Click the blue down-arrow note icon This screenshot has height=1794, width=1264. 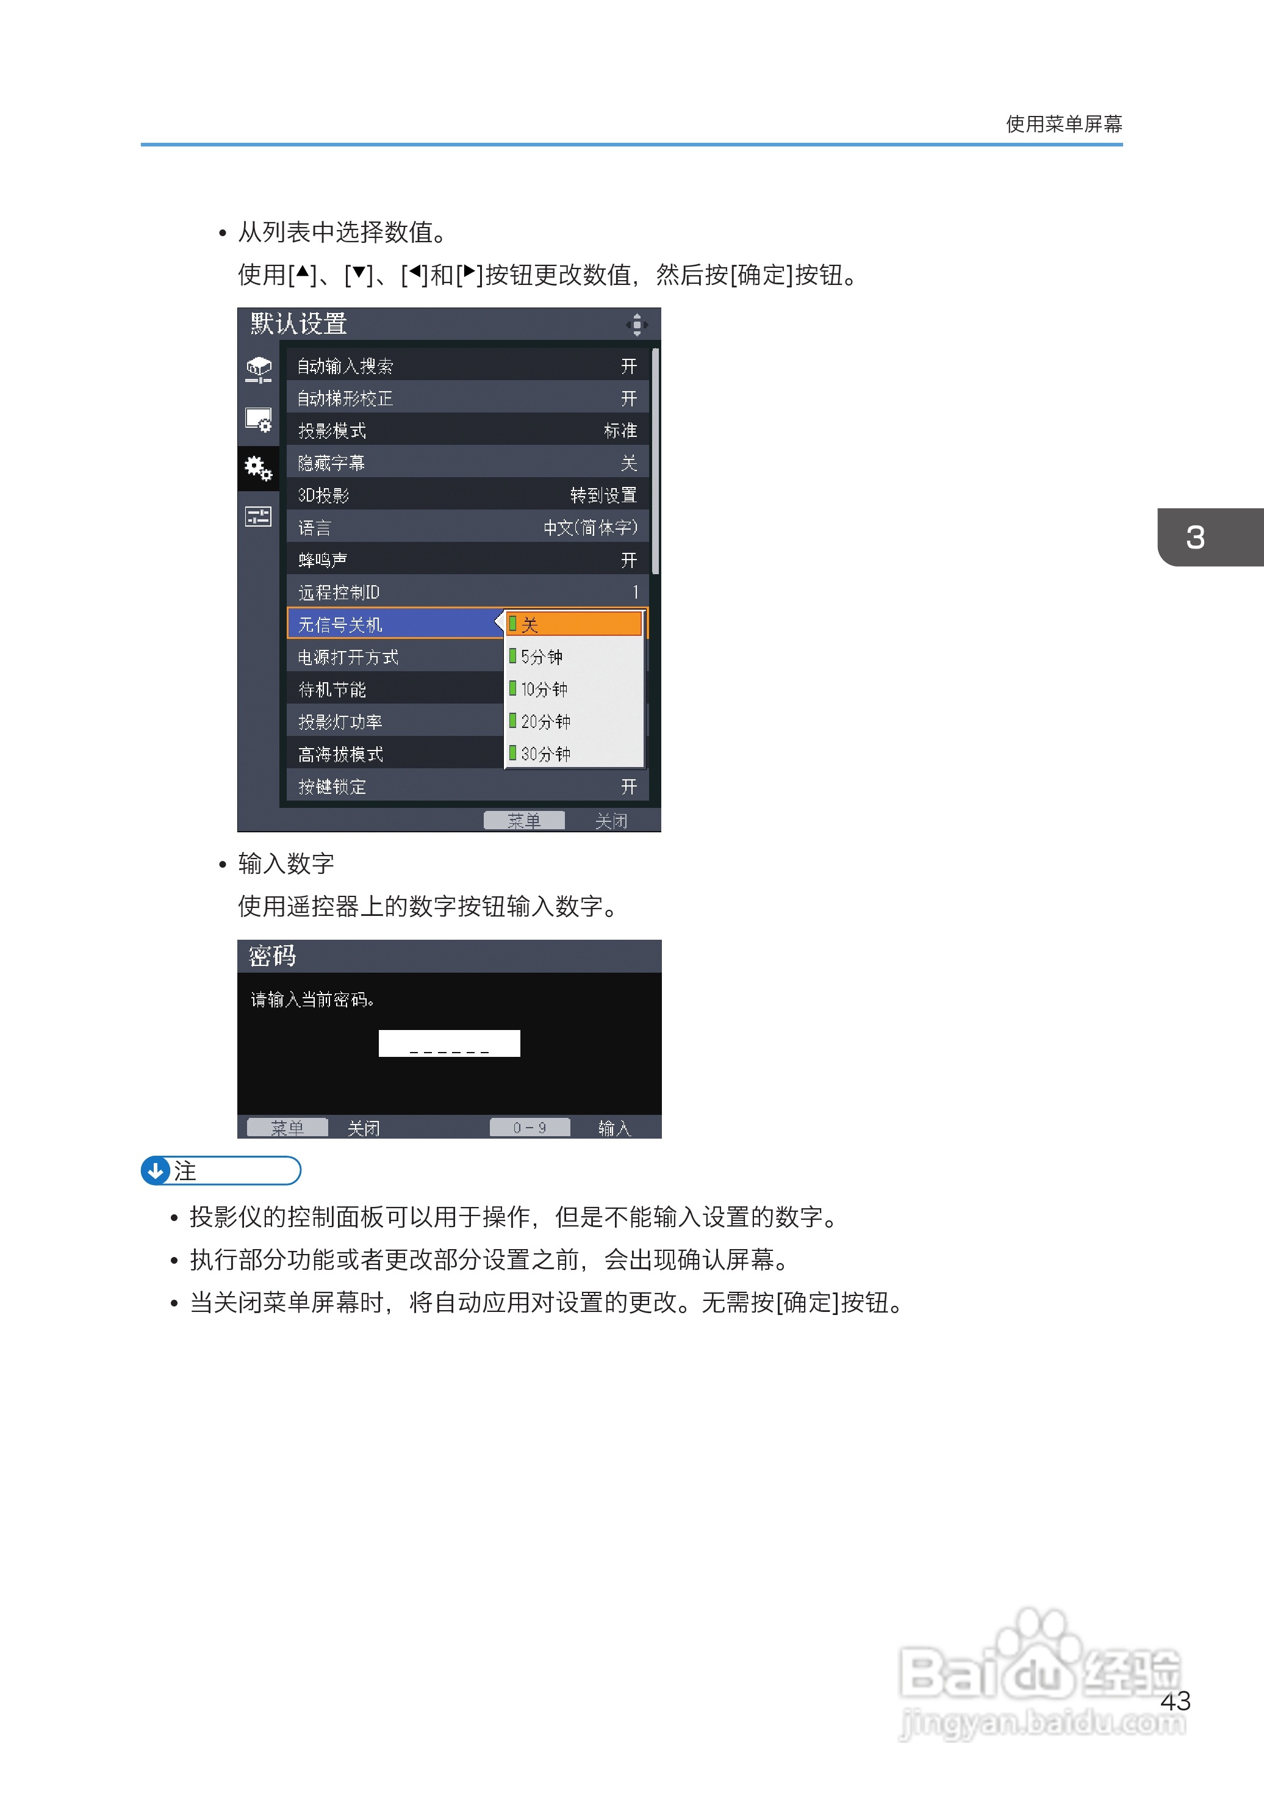156,1170
